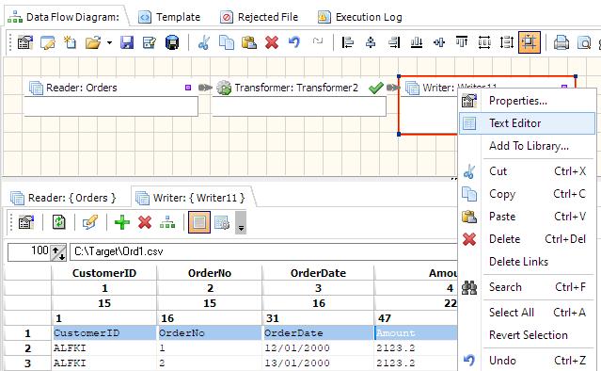Align objects to right edges
The height and width of the screenshot is (371, 601).
[x=394, y=42]
